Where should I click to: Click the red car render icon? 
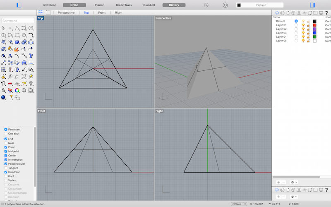click(x=10, y=84)
